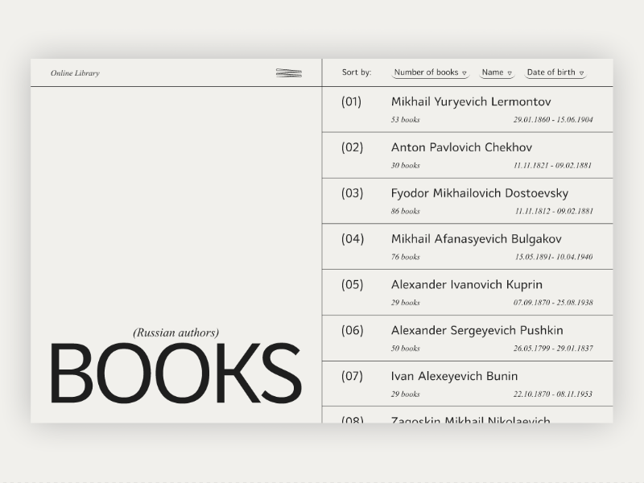Click the (Russian authors) label
Screen dimensions: 644x483
point(174,332)
